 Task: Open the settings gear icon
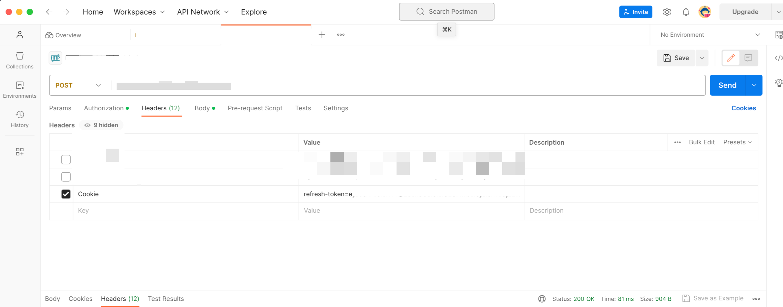(x=667, y=12)
